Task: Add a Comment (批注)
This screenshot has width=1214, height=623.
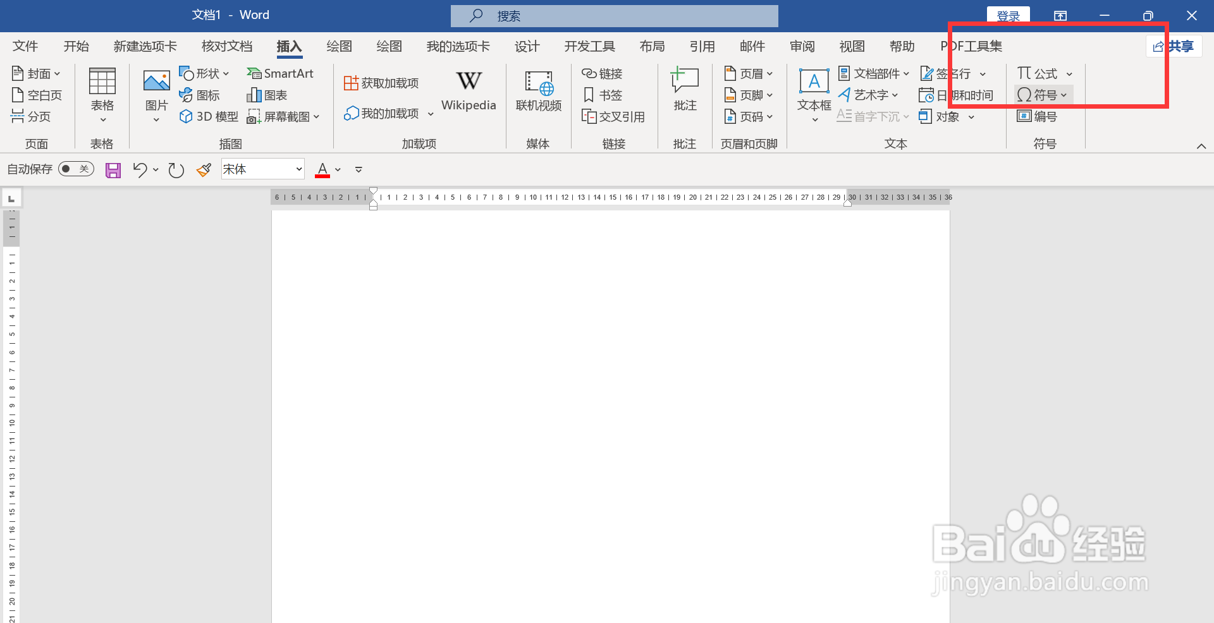Action: [685, 90]
